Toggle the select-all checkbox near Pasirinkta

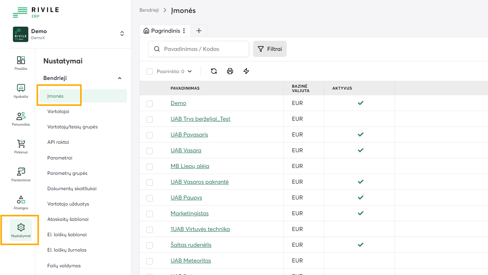[150, 71]
